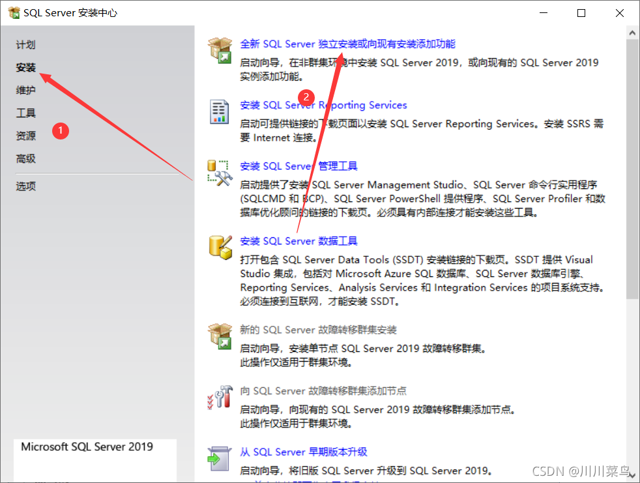Click the Microsoft SQL Server 2019 label
640x483 pixels.
click(x=87, y=446)
